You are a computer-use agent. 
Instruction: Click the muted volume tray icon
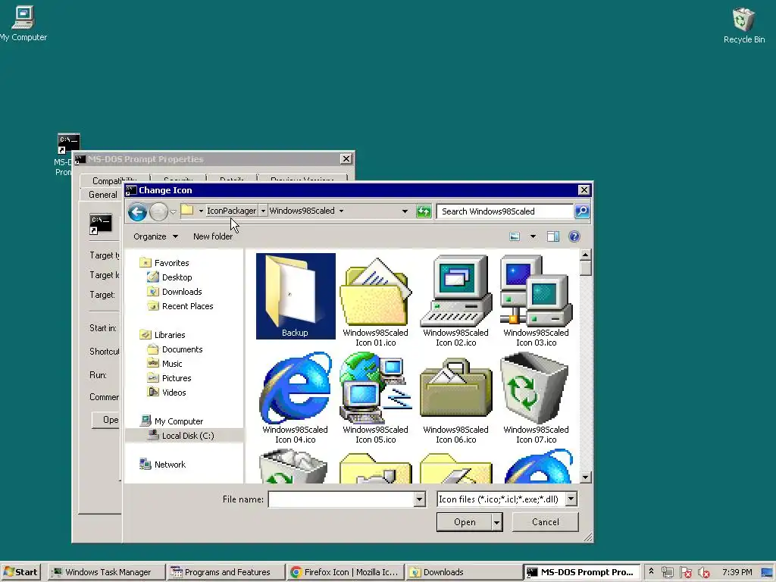pyautogui.click(x=703, y=573)
